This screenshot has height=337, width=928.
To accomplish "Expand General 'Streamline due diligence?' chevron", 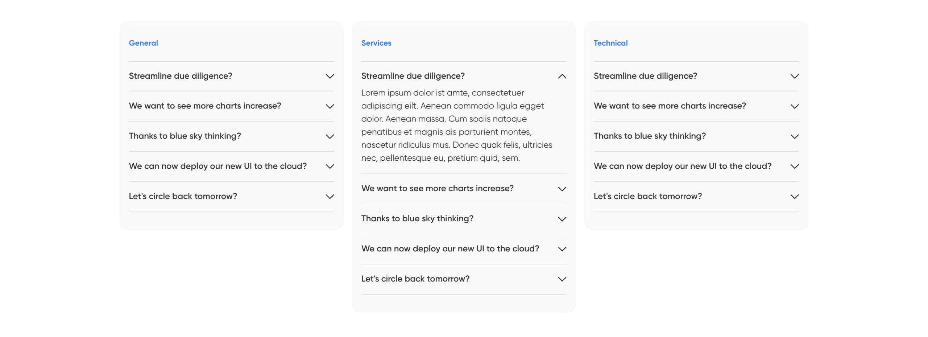I will click(x=330, y=76).
